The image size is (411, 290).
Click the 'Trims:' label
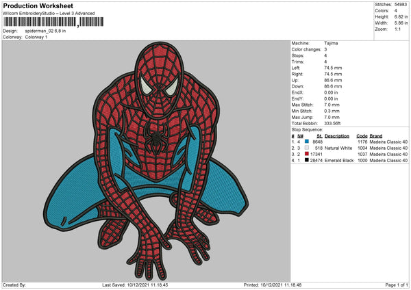pyautogui.click(x=298, y=62)
